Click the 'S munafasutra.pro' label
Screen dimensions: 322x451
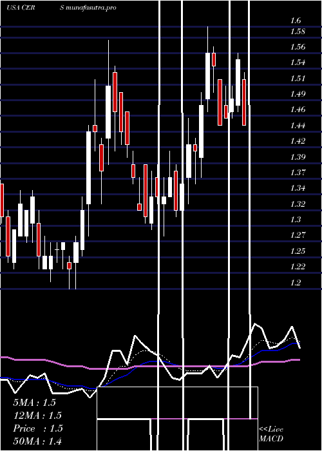click(88, 8)
